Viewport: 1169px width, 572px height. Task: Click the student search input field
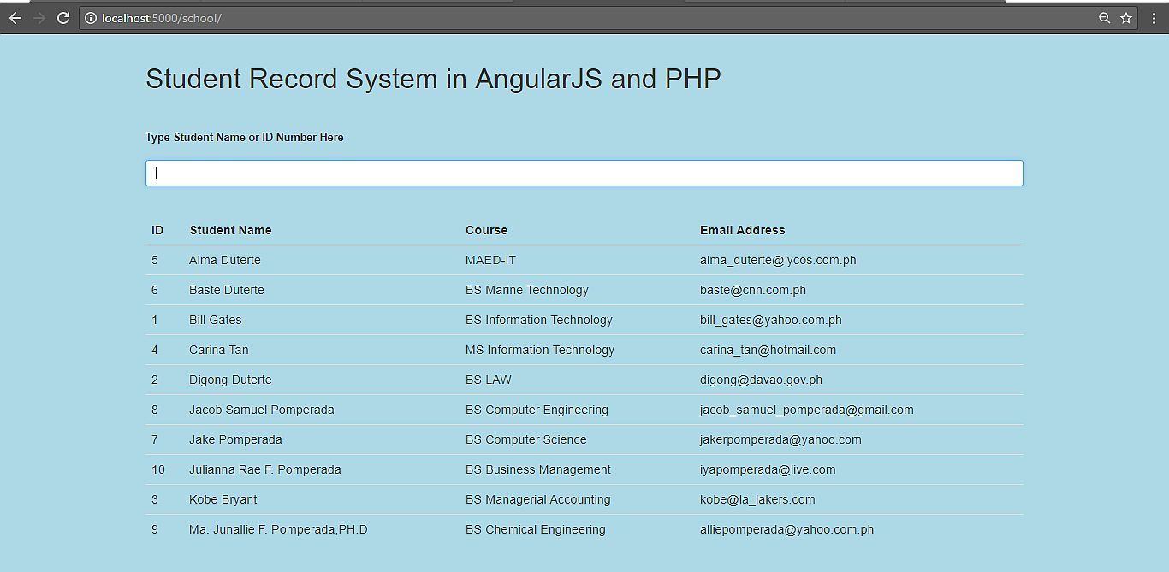point(584,172)
